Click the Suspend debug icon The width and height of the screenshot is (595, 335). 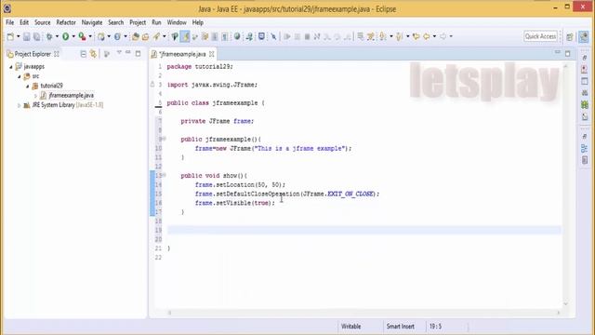(297, 36)
